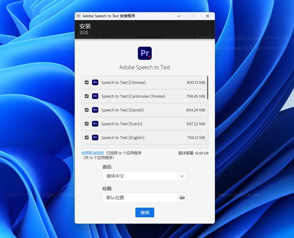Select the Speech to Text (Chinese) label
This screenshot has height=238, width=294.
123,82
